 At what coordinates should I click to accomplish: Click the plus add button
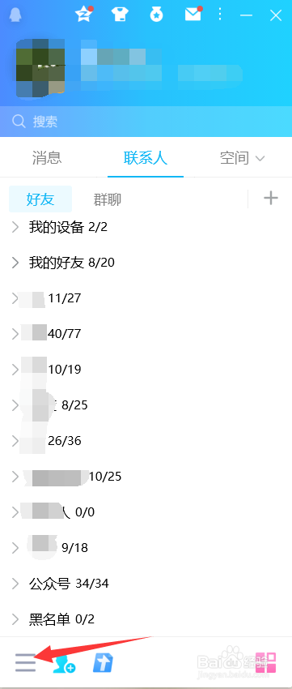point(271,198)
